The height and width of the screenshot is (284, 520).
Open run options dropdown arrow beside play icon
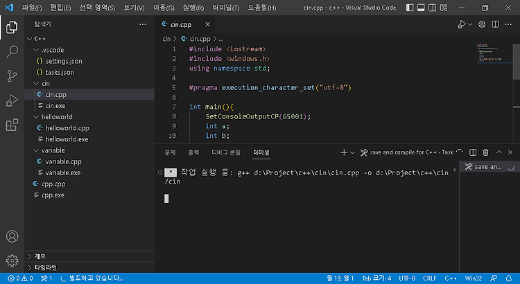click(470, 24)
